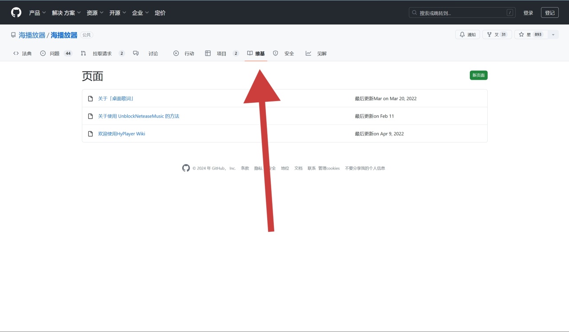This screenshot has height=332, width=569.
Task: Open the footer 条款 link
Action: point(245,168)
